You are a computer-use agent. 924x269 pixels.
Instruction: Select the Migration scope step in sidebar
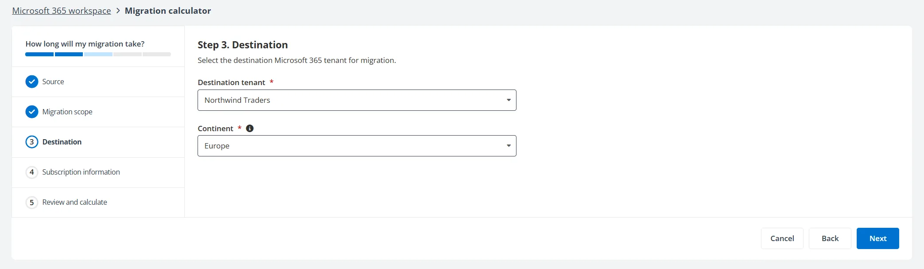(66, 112)
